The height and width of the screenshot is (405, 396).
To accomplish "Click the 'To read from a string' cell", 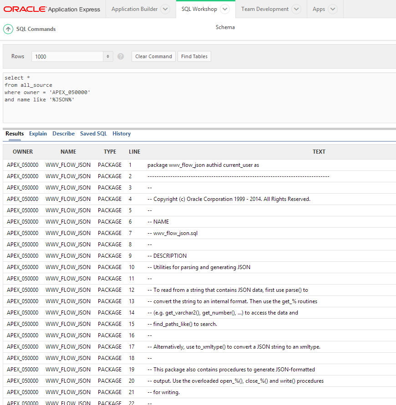I will [x=228, y=290].
